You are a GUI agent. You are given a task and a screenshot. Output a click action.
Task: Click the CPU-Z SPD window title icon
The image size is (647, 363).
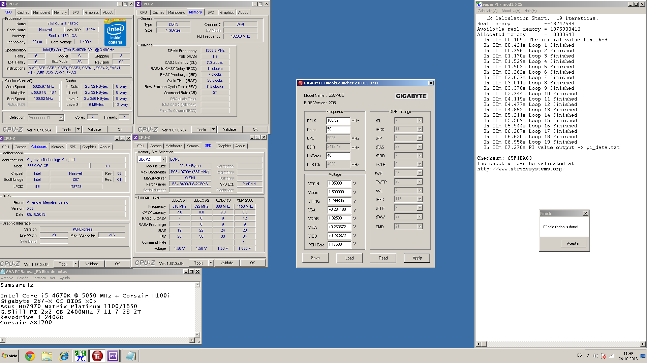(135, 137)
